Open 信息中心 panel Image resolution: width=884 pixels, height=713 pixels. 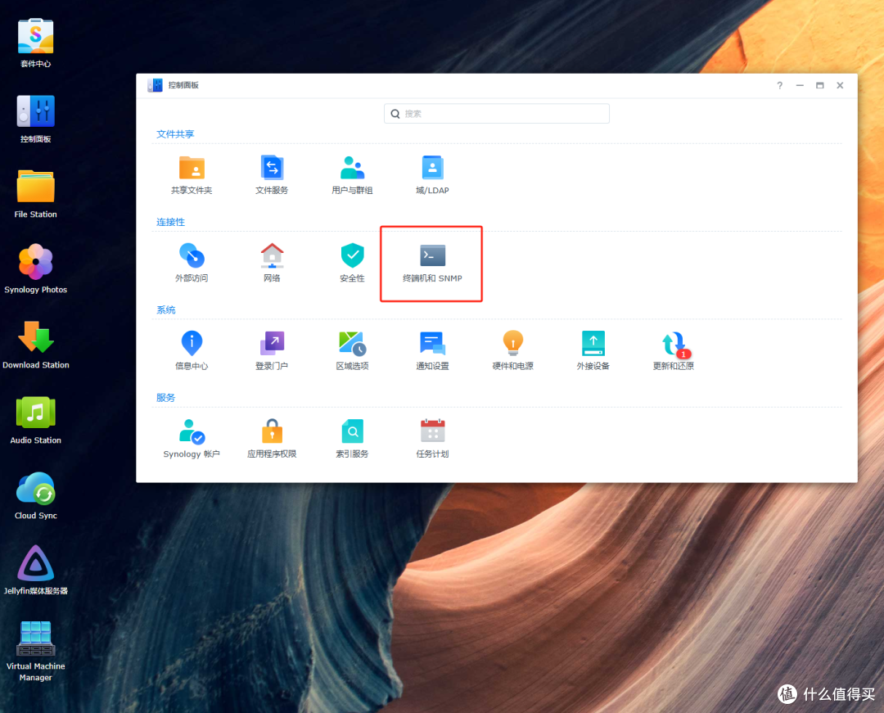click(192, 351)
